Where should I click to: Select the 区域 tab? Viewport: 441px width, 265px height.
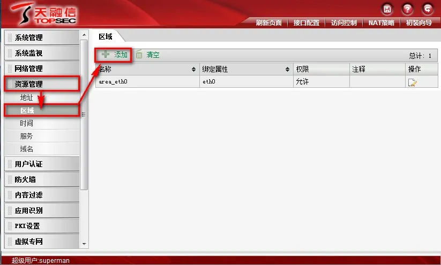[106, 36]
